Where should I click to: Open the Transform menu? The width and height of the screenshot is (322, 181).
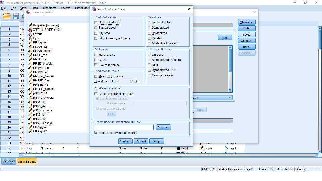click(x=49, y=8)
